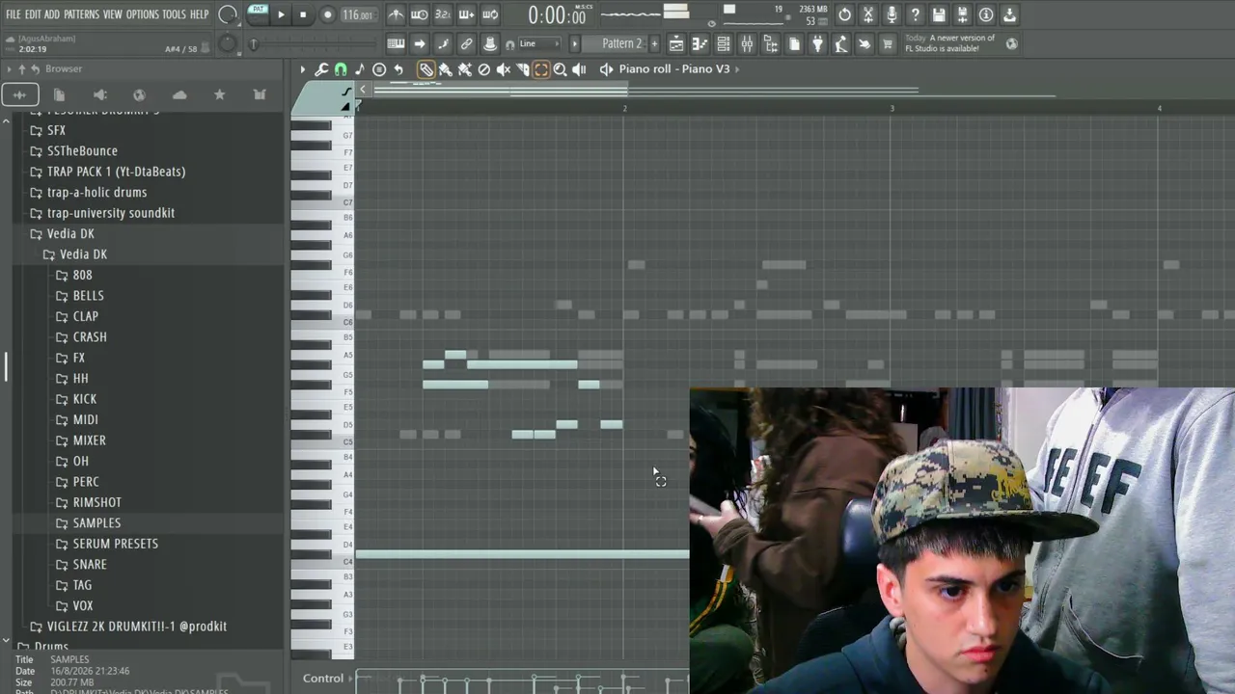Image resolution: width=1235 pixels, height=694 pixels.
Task: Stop playback with the Stop button
Action: (303, 14)
